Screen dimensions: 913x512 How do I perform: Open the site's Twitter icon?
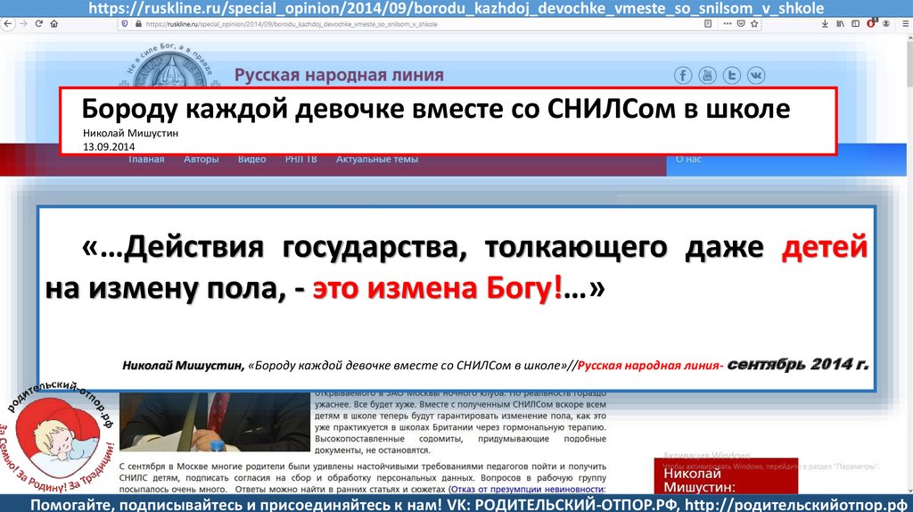(x=732, y=75)
